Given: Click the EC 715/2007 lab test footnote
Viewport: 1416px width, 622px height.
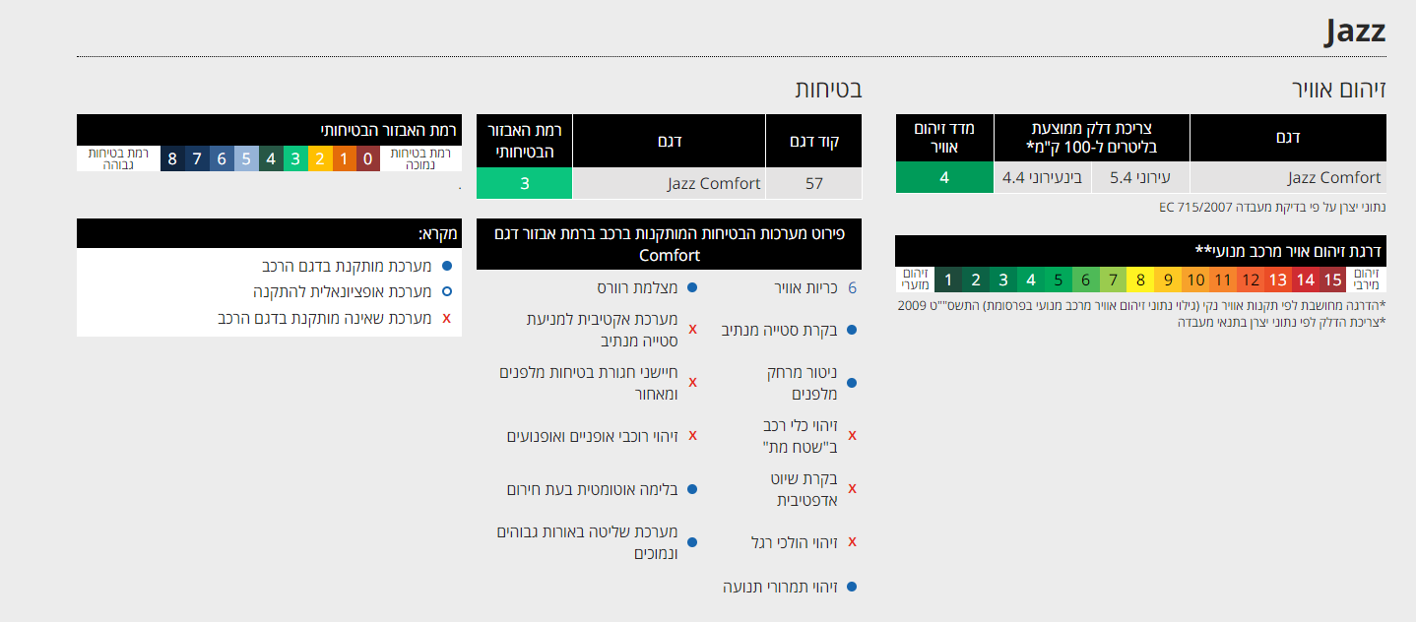Looking at the screenshot, I should [x=1272, y=208].
